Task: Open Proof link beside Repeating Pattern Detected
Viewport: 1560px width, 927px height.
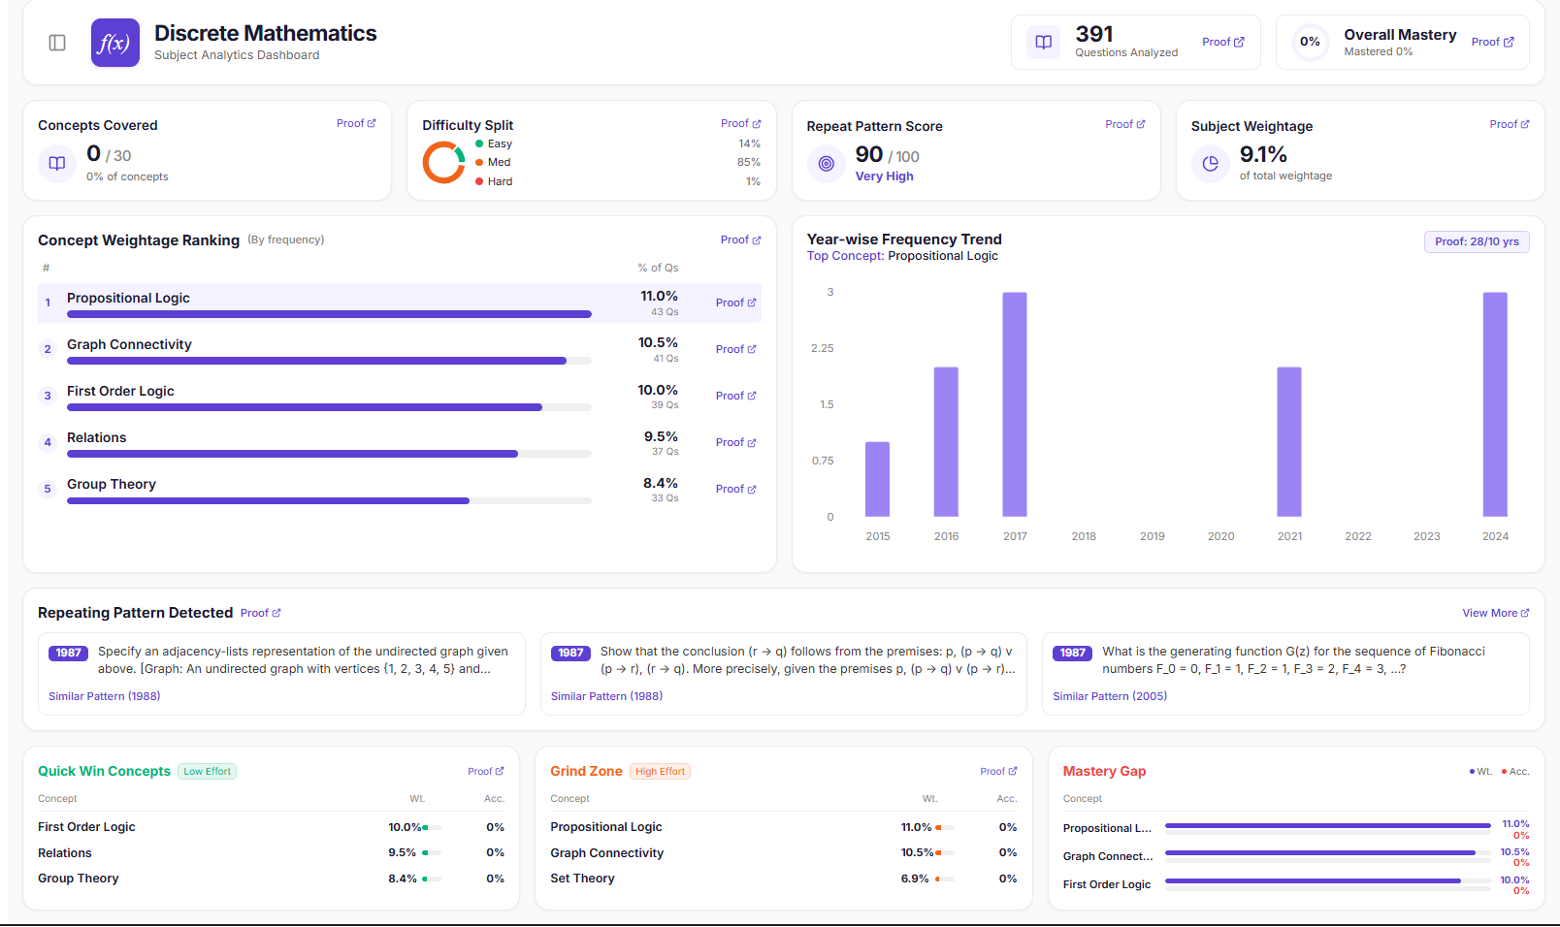Action: tap(261, 613)
